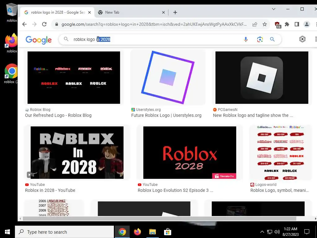
Task: Open the PCGamesN white logo thumbnail
Action: point(262,77)
